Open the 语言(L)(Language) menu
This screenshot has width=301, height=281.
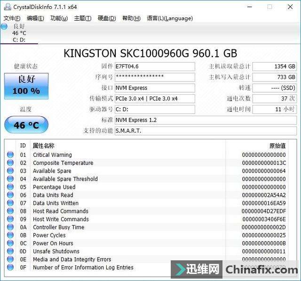point(170,18)
